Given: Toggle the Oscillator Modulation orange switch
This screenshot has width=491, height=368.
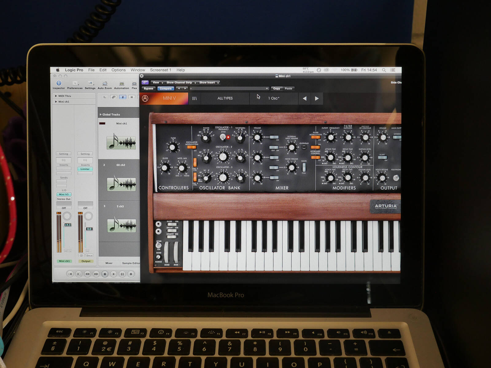Looking at the screenshot, I should tap(192, 147).
